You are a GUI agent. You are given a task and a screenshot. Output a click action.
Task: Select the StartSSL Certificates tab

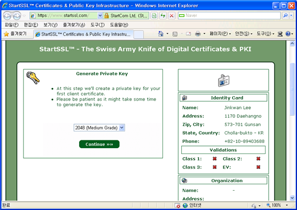coord(83,34)
